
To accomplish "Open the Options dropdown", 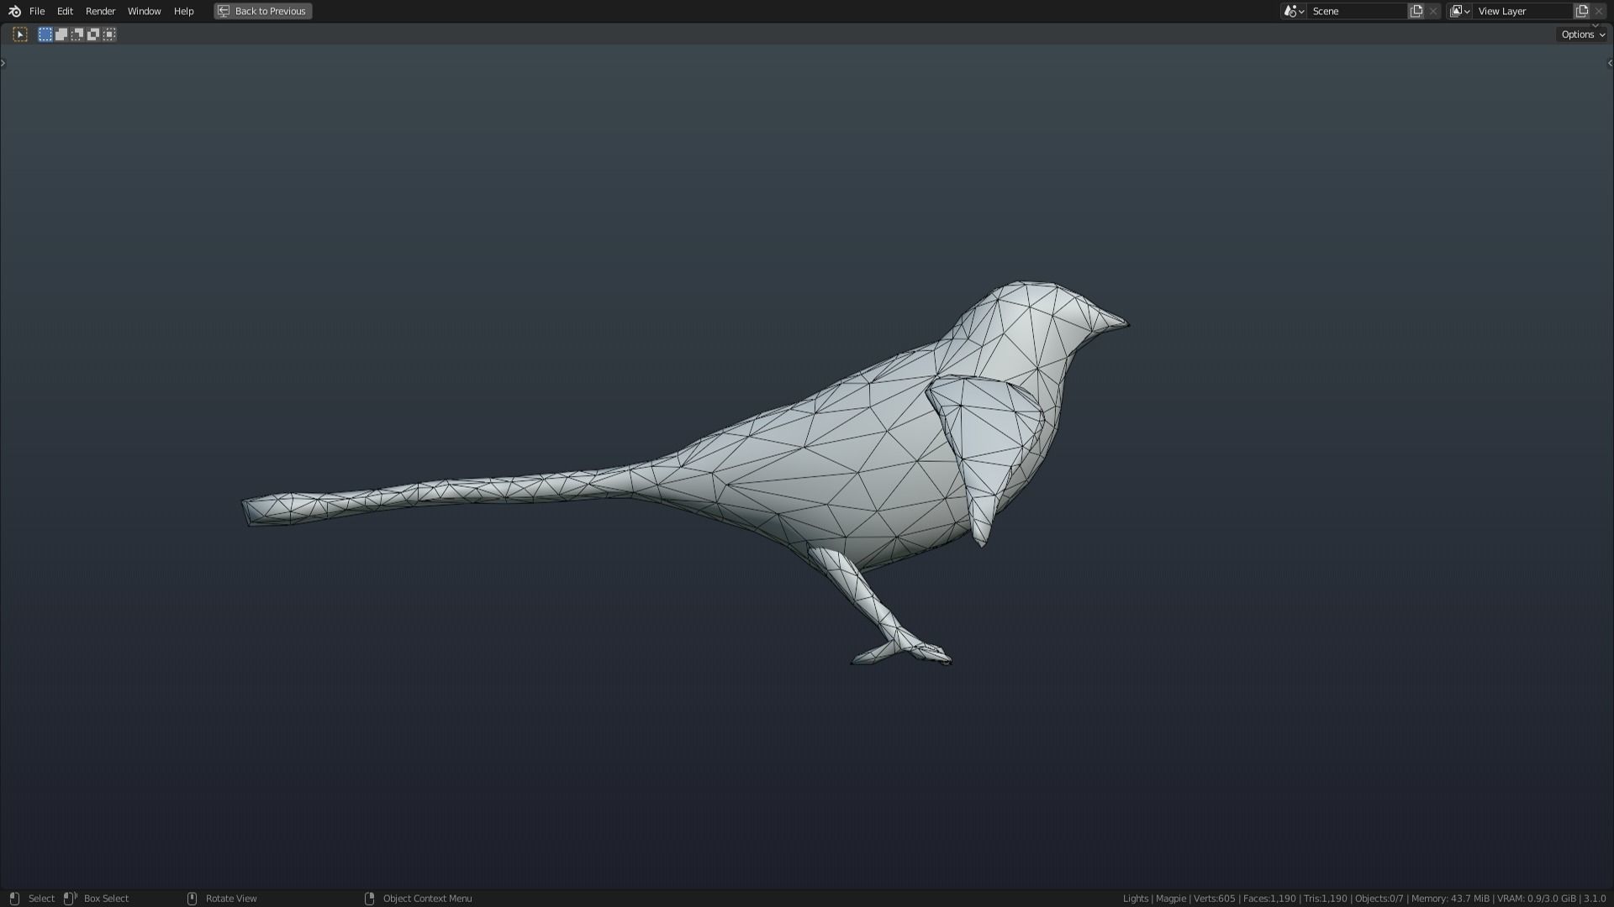I will (x=1582, y=34).
